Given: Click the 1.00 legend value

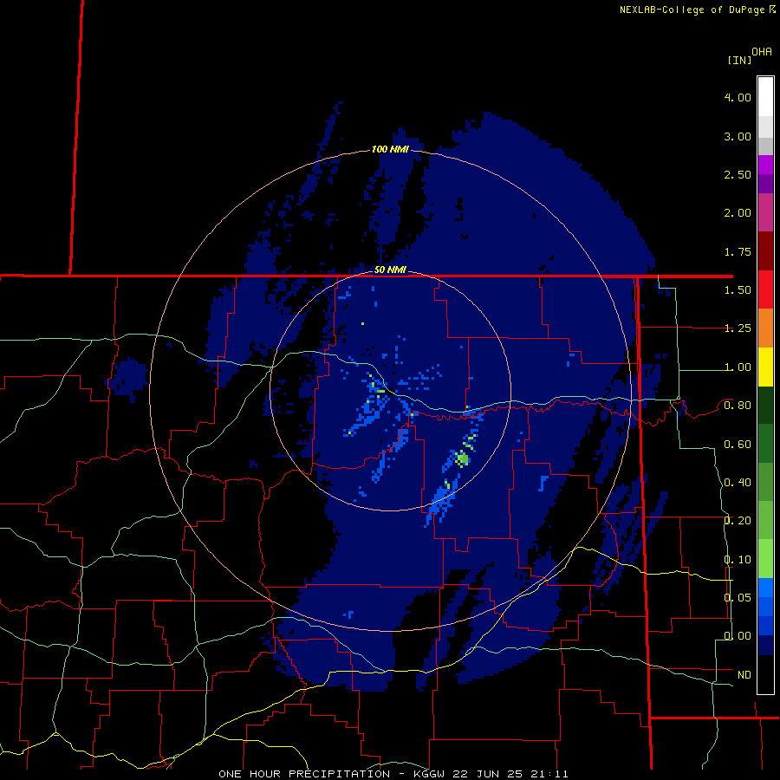Looking at the screenshot, I should click(x=738, y=367).
